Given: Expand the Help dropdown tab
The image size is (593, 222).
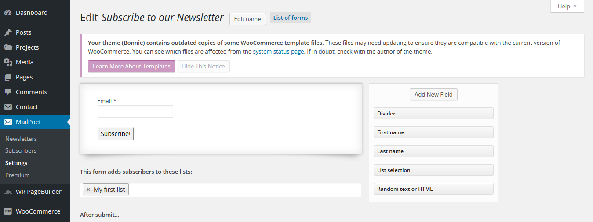Looking at the screenshot, I should click(567, 6).
